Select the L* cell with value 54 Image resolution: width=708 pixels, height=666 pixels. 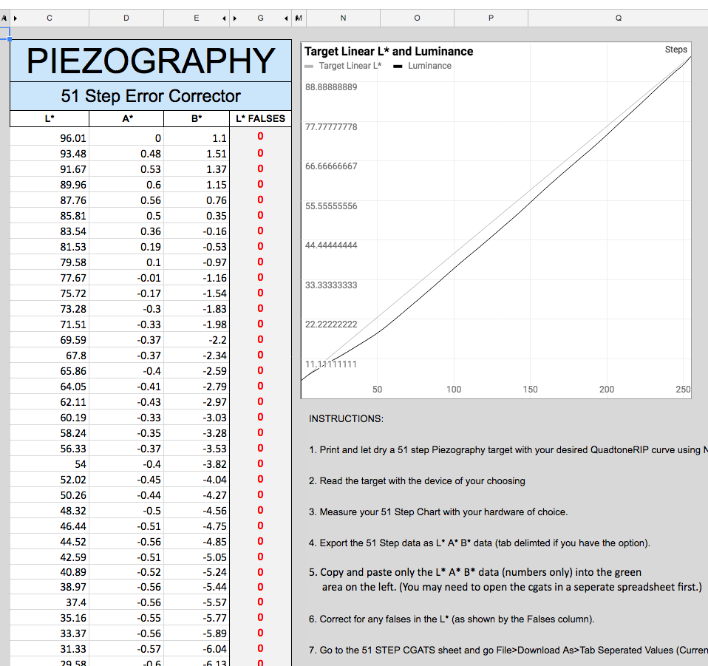pos(50,464)
